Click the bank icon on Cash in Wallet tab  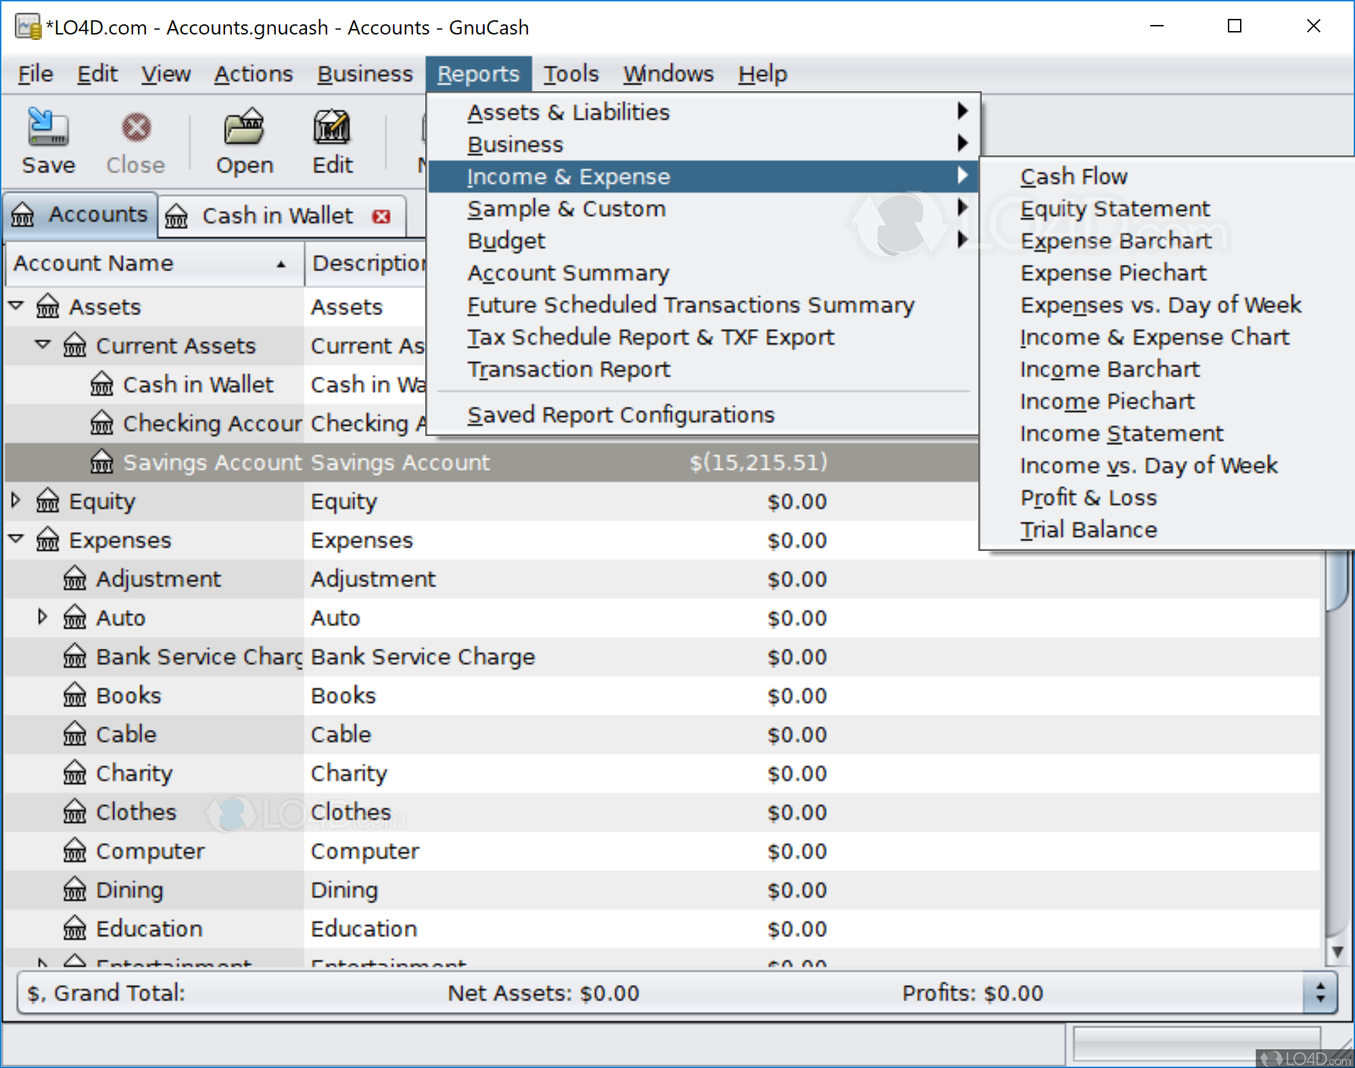176,216
